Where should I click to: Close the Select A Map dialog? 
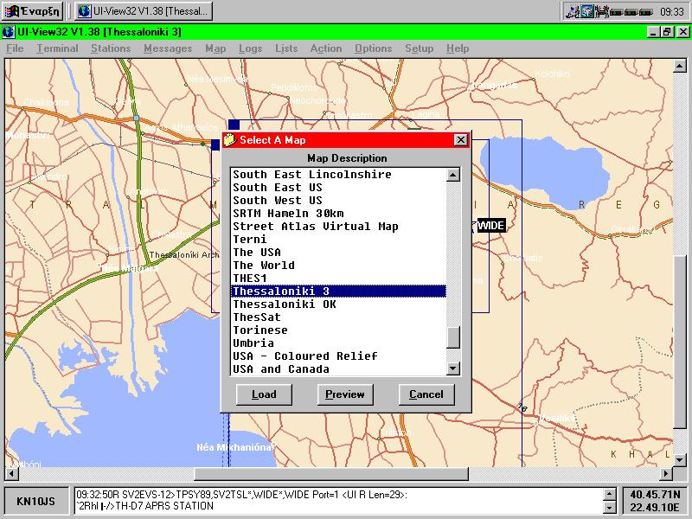(460, 140)
